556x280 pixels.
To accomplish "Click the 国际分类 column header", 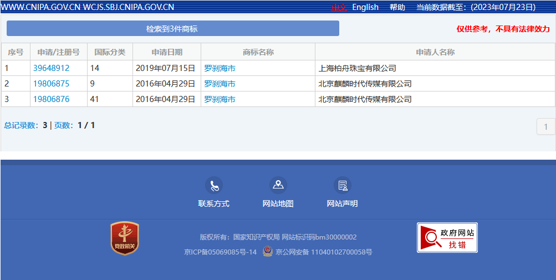I will pyautogui.click(x=110, y=52).
